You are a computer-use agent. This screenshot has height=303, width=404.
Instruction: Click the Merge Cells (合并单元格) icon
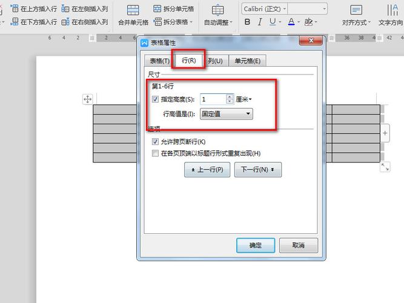pyautogui.click(x=133, y=10)
